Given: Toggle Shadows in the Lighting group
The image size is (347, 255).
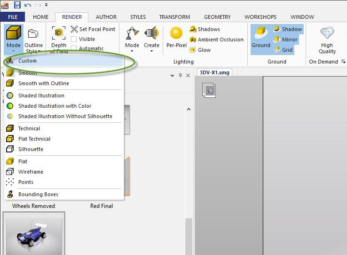Looking at the screenshot, I should tap(205, 29).
